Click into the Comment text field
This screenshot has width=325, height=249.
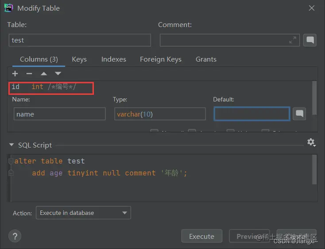click(x=230, y=40)
